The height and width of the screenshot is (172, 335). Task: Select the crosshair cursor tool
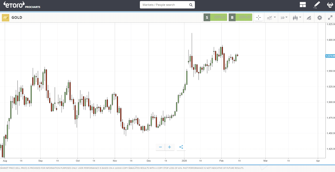[259, 17]
